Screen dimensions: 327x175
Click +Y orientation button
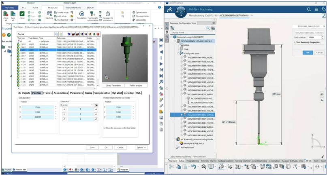coord(96,114)
